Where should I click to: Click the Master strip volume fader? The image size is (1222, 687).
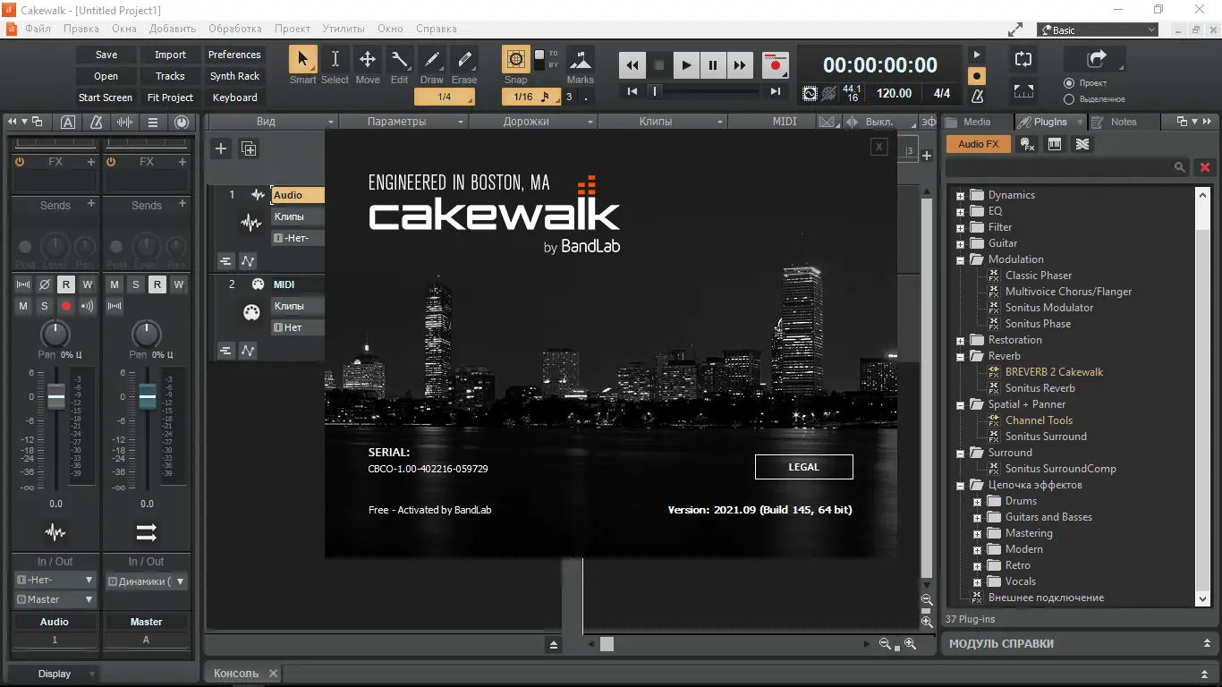[x=148, y=395]
